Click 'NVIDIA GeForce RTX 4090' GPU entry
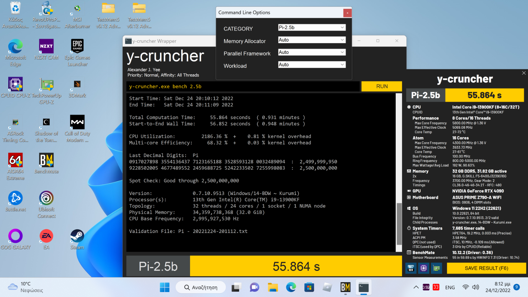Image resolution: width=528 pixels, height=297 pixels. (x=478, y=191)
